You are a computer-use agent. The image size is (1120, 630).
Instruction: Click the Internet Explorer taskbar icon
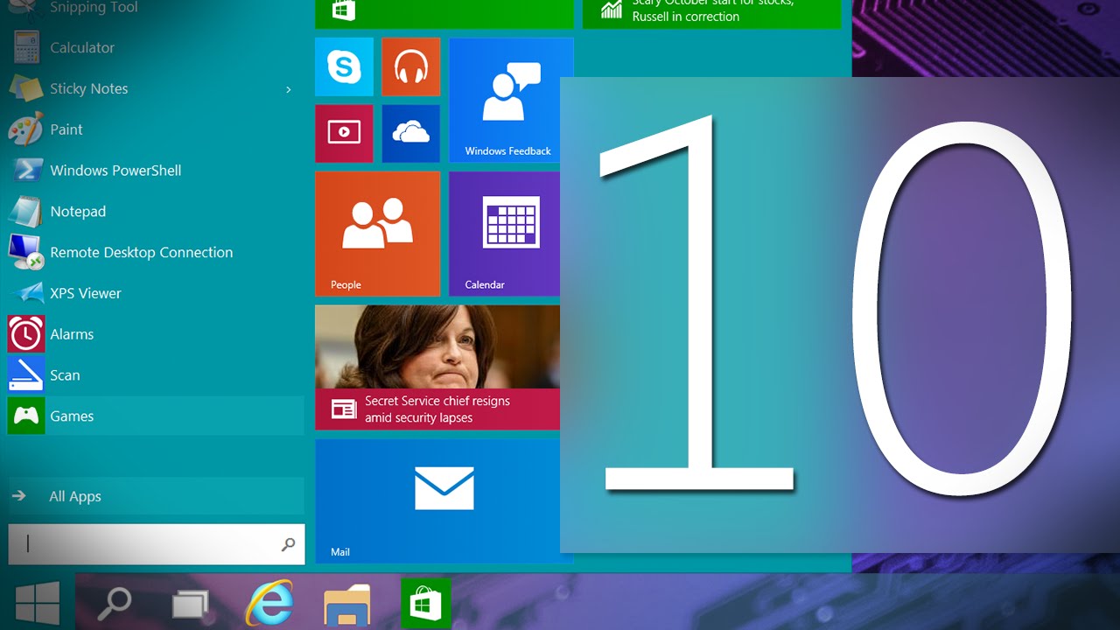(269, 604)
